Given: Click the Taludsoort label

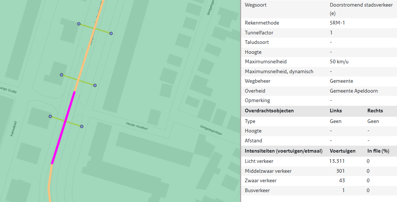Looking at the screenshot, I should click(257, 42).
